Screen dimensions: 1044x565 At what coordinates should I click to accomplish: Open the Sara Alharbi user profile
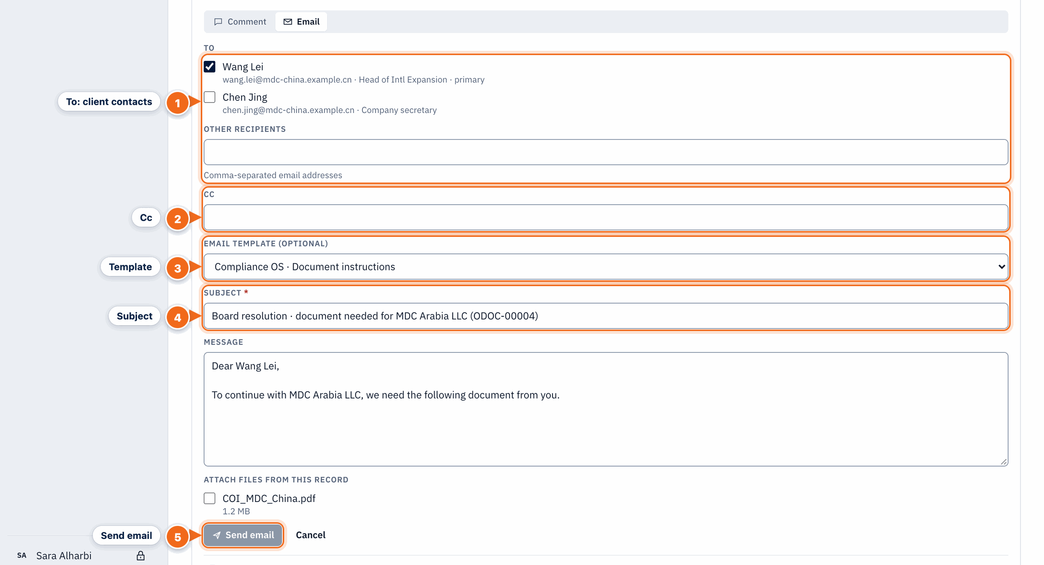coord(64,555)
